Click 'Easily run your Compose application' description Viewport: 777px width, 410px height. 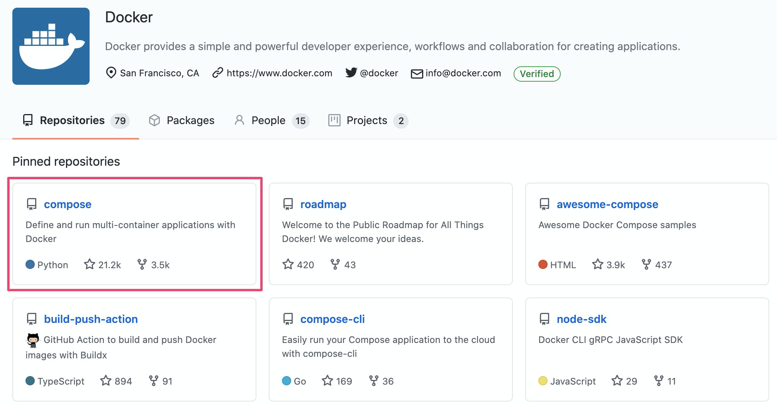pos(388,347)
